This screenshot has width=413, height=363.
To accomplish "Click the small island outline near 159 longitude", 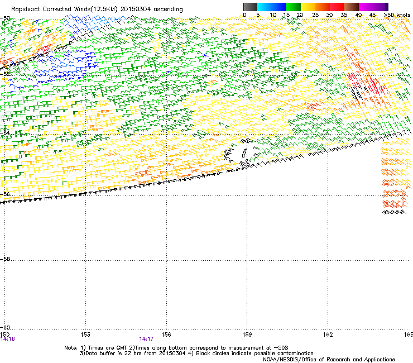I will (244, 153).
